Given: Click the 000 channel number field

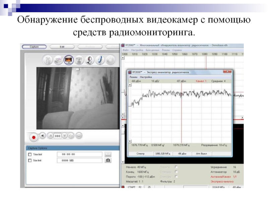Looking at the screenshot, I should tap(58, 136).
